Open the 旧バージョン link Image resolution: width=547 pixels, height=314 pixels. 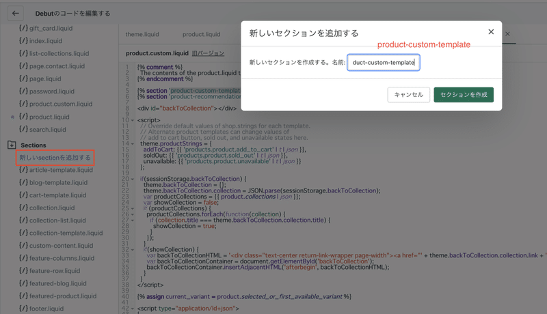coord(208,53)
